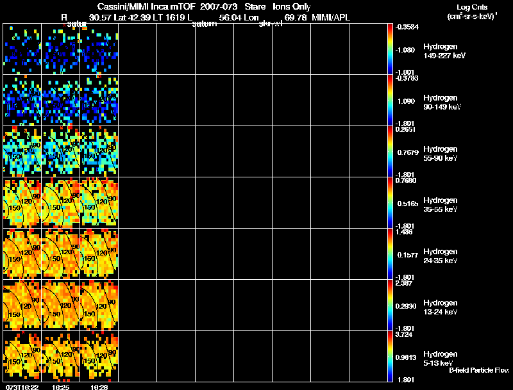Click the color bar for Hydrogen 149-227 keV
This screenshot has height=390, width=513.
coord(390,49)
